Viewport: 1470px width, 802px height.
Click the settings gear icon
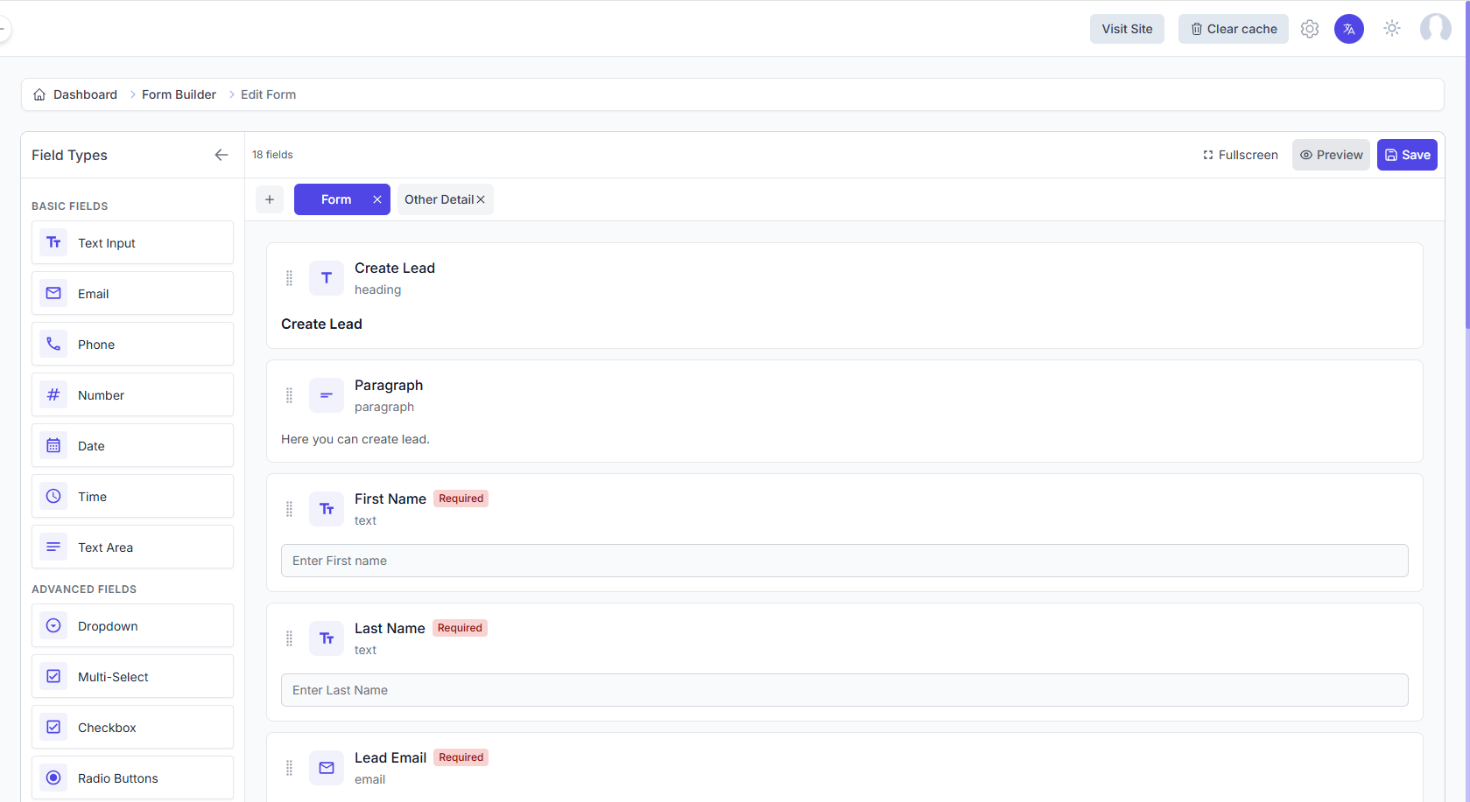click(x=1309, y=29)
